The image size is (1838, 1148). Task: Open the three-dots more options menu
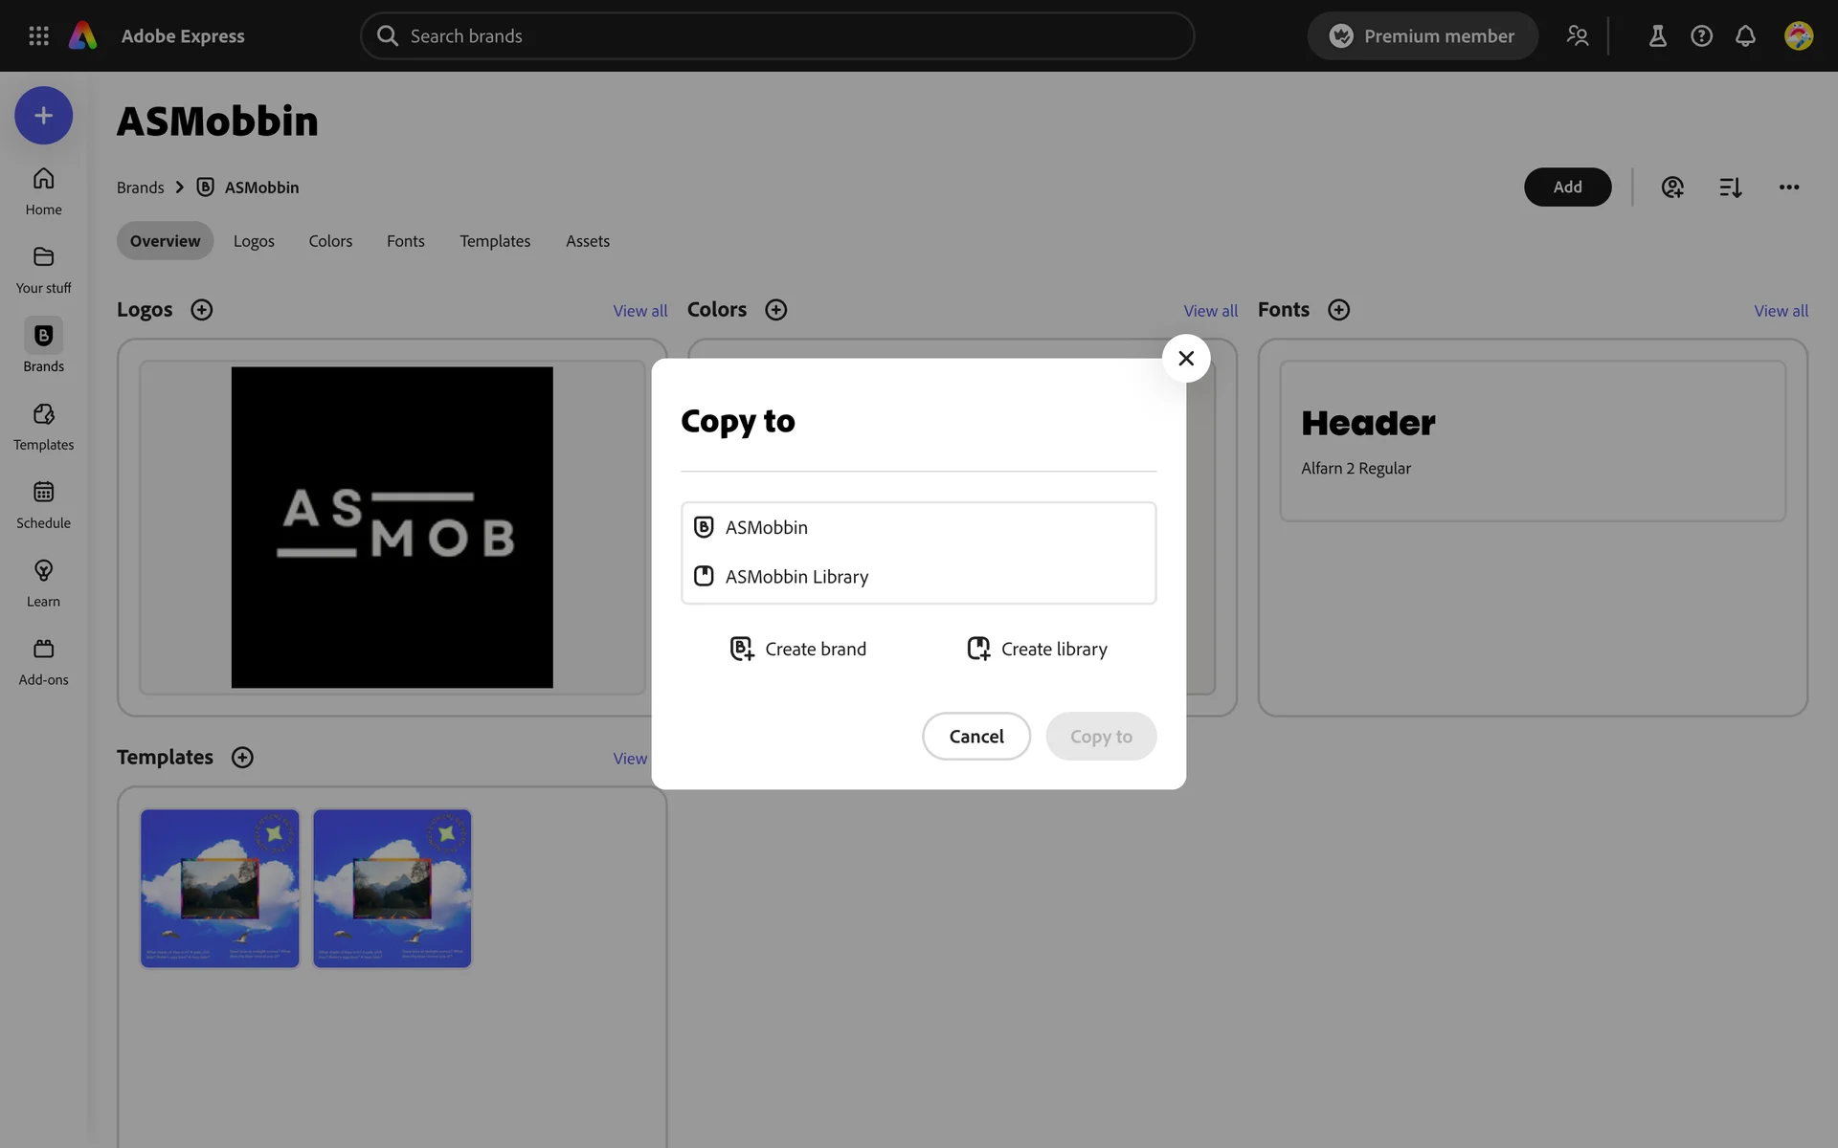[x=1788, y=188]
